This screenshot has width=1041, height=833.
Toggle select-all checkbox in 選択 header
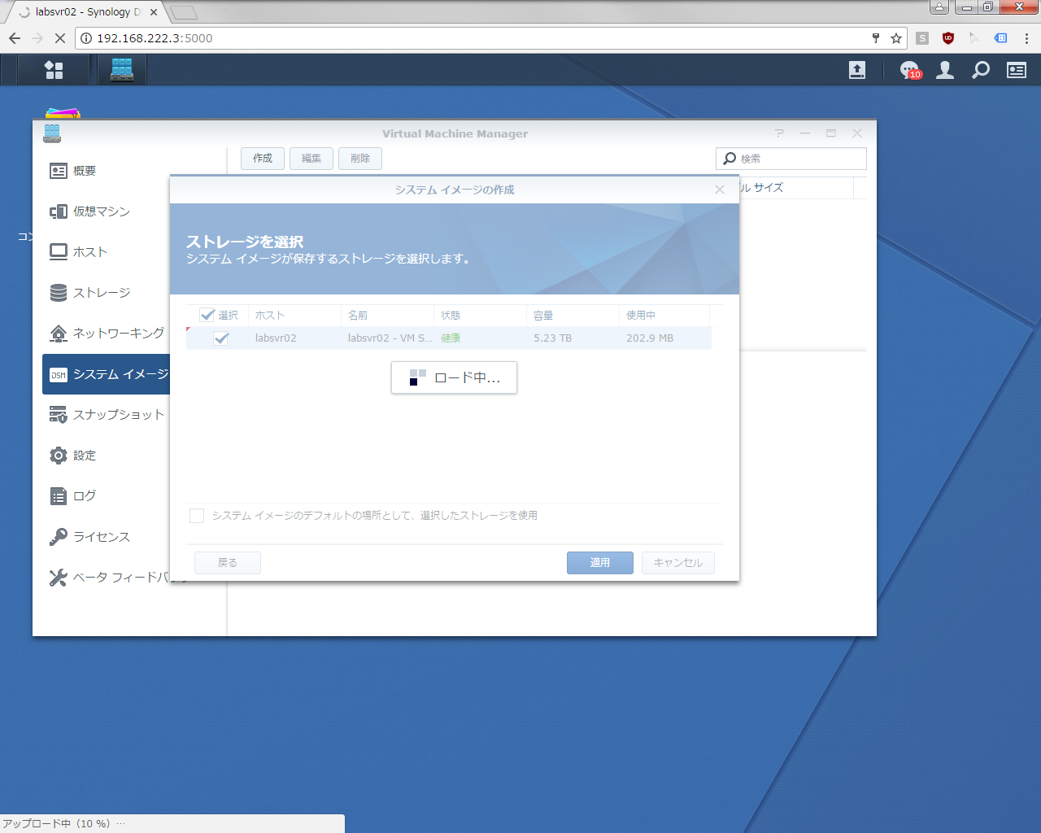point(207,315)
